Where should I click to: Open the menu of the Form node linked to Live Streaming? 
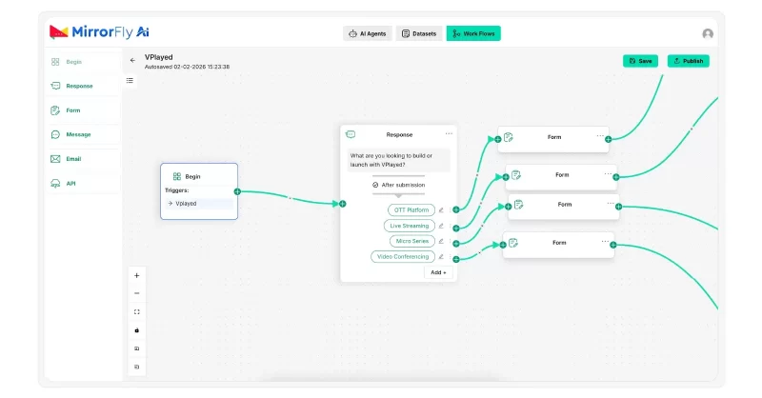pyautogui.click(x=608, y=173)
